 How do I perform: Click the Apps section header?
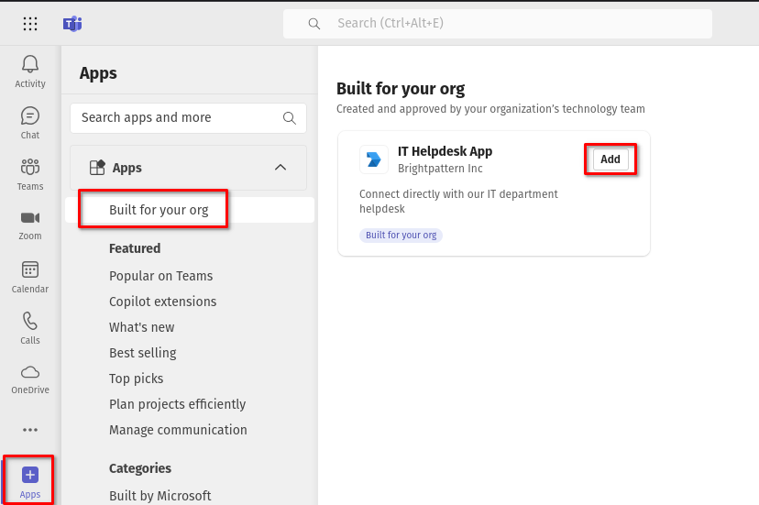click(x=188, y=168)
